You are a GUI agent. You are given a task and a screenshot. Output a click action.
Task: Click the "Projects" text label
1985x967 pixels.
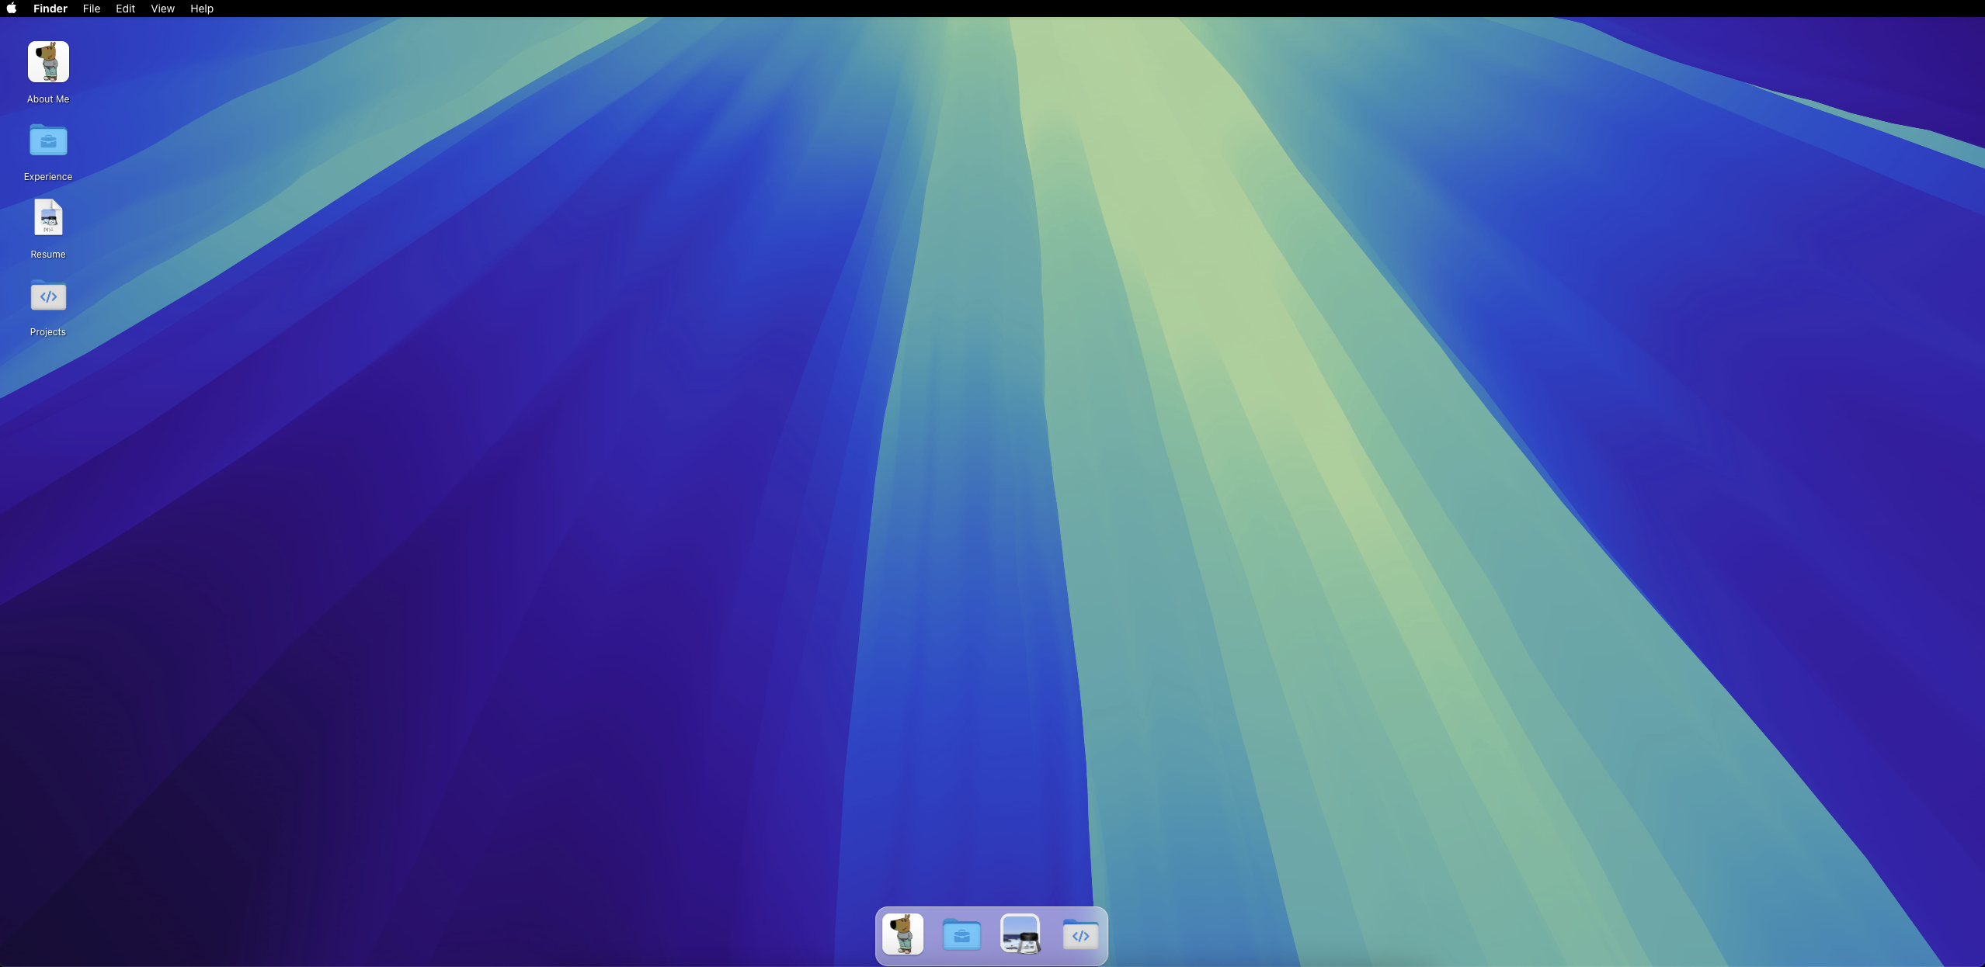pos(48,332)
